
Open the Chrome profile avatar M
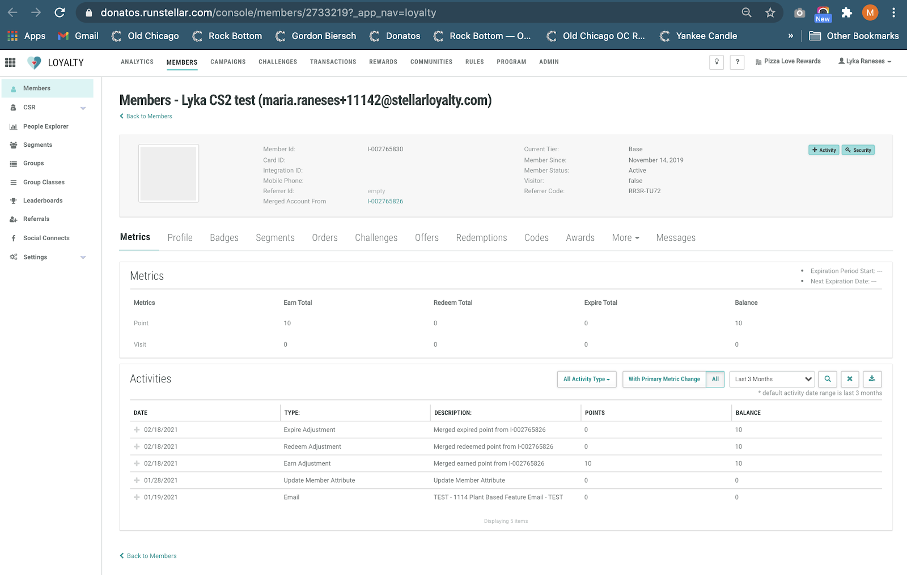[870, 12]
